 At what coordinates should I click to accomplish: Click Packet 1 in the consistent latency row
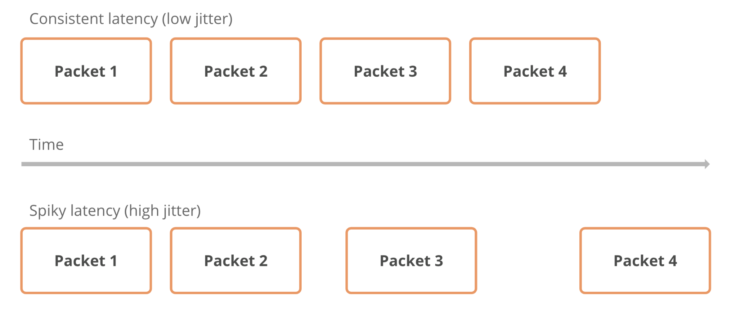(x=86, y=71)
